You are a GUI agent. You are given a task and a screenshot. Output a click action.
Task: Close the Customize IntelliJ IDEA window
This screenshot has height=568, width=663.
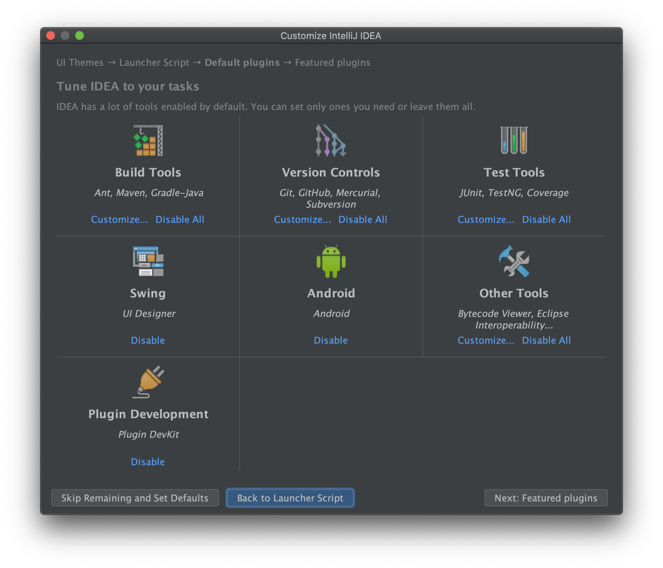tap(51, 35)
